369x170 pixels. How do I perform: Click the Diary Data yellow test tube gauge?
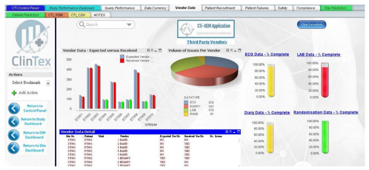click(270, 138)
